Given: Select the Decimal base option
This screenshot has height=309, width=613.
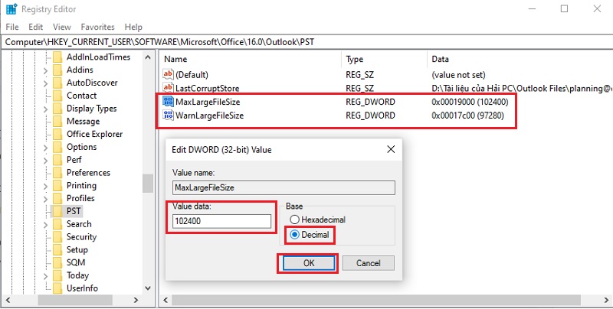Looking at the screenshot, I should pos(293,235).
